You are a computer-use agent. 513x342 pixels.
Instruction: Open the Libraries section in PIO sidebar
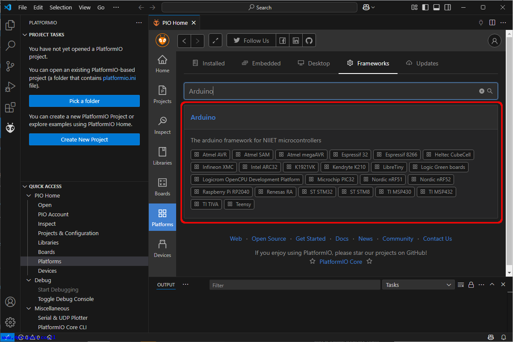point(162,156)
